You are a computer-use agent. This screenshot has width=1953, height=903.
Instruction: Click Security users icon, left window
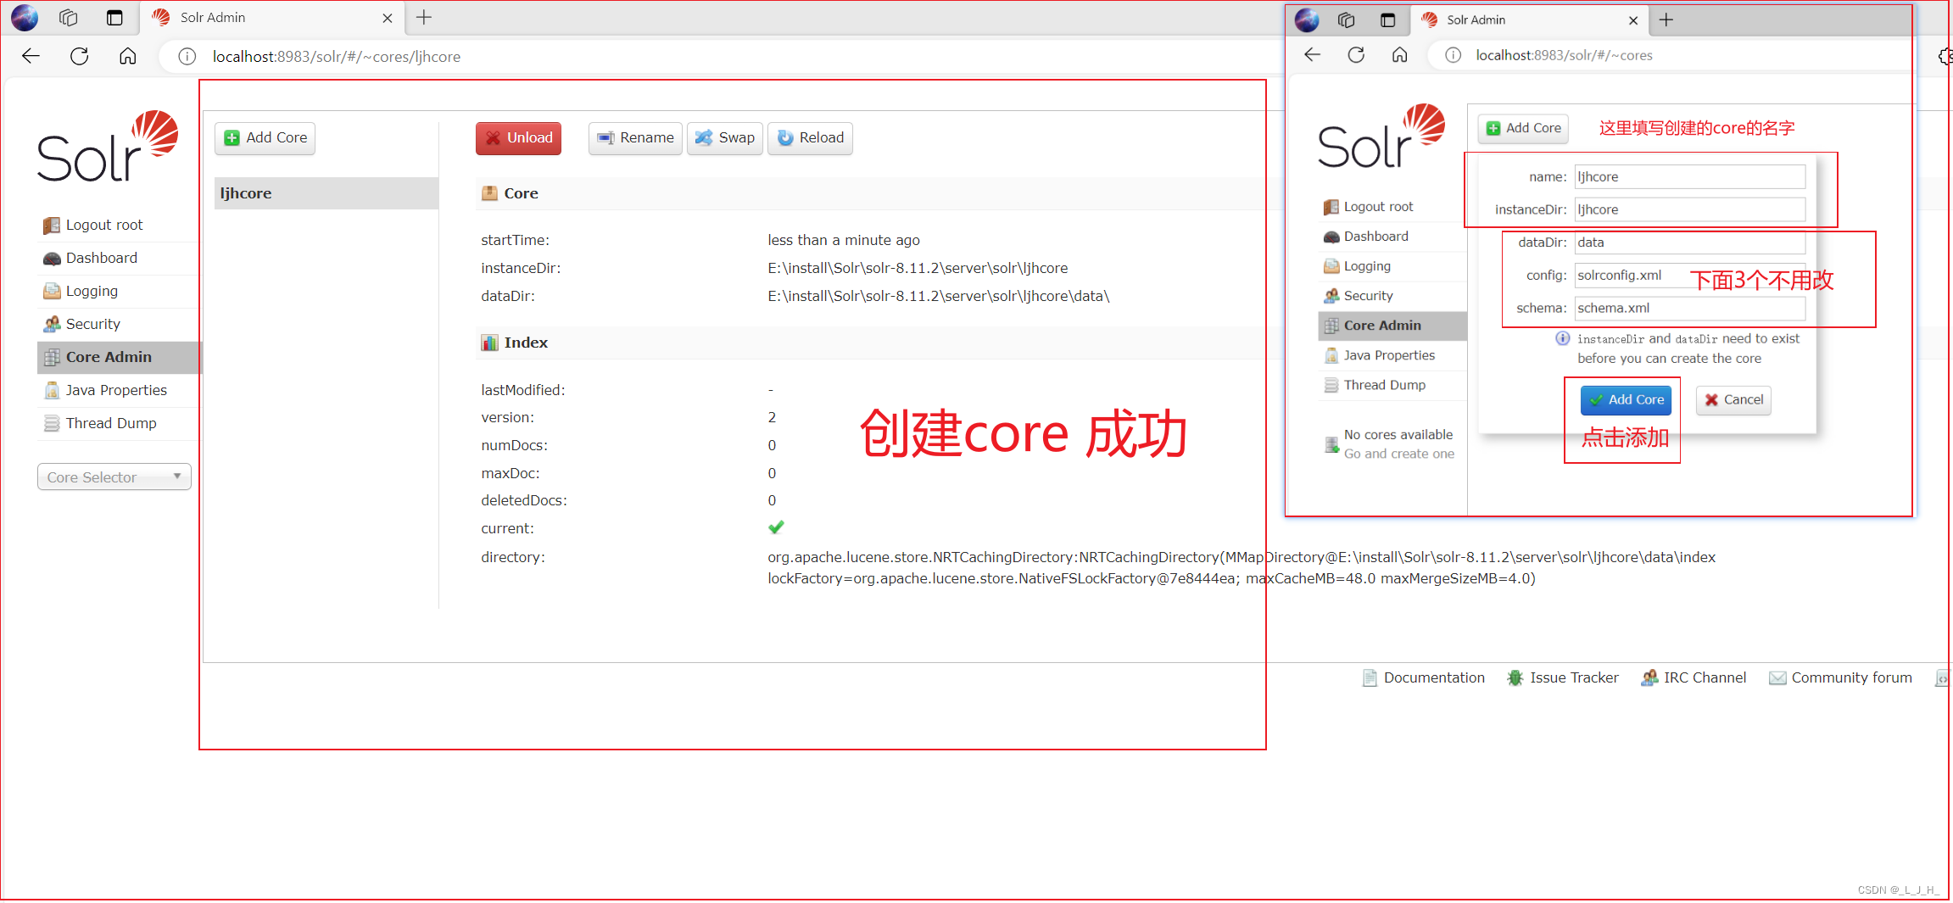[x=52, y=324]
